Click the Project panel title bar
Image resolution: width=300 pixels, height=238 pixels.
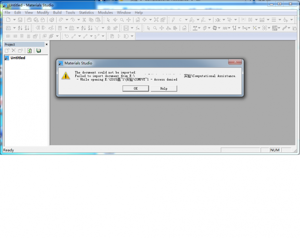(24, 45)
